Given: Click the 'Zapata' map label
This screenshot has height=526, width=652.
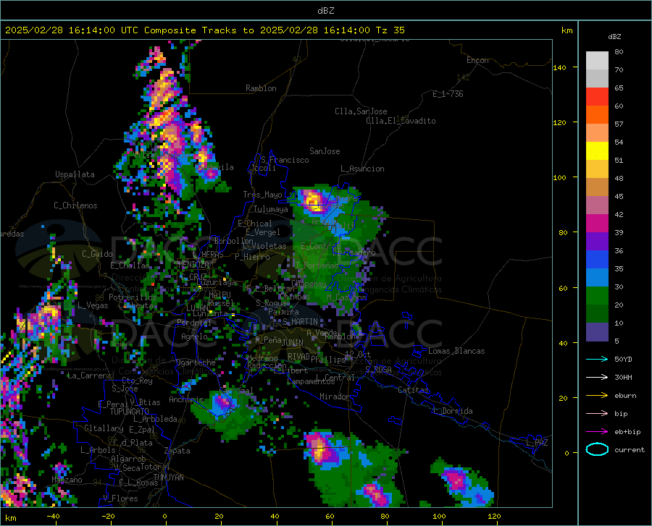Looking at the screenshot, I should coord(177,451).
